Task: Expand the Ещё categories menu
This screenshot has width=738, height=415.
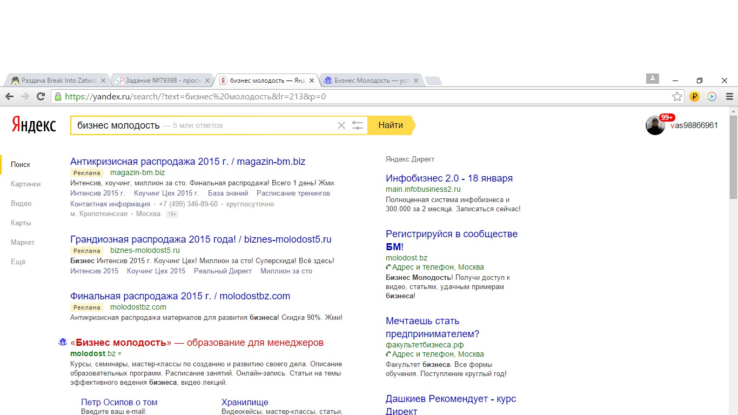Action: click(x=18, y=262)
